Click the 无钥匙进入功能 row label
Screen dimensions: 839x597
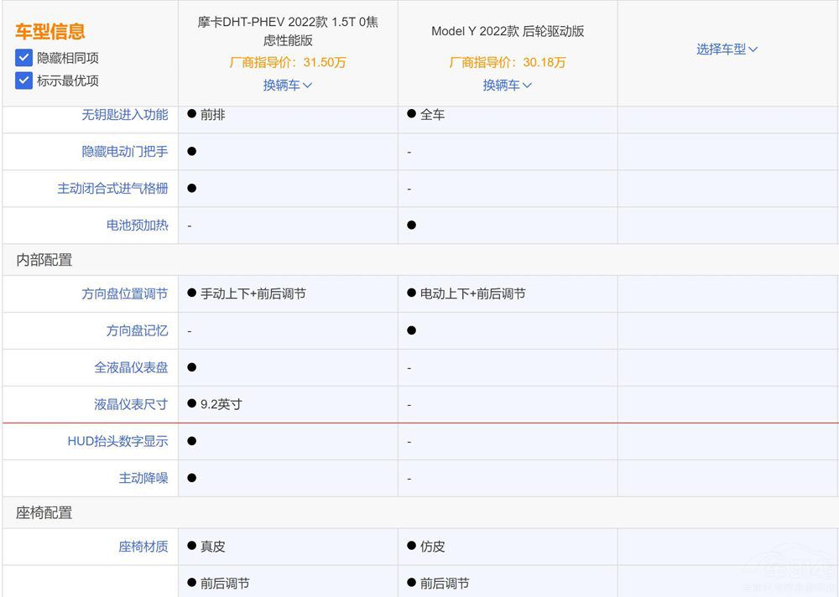[x=124, y=115]
